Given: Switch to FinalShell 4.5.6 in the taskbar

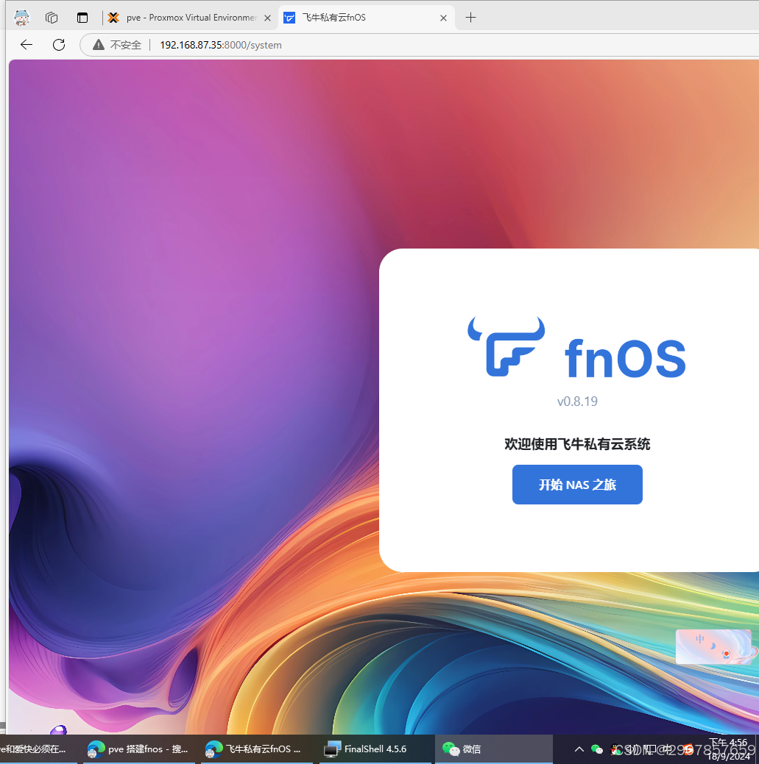Looking at the screenshot, I should (x=375, y=749).
